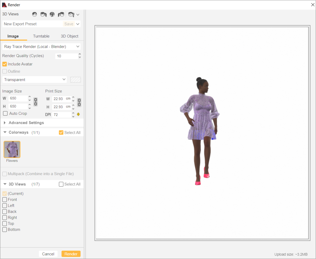
Task: Decrease the DPI value with down arrow
Action: coord(73,116)
